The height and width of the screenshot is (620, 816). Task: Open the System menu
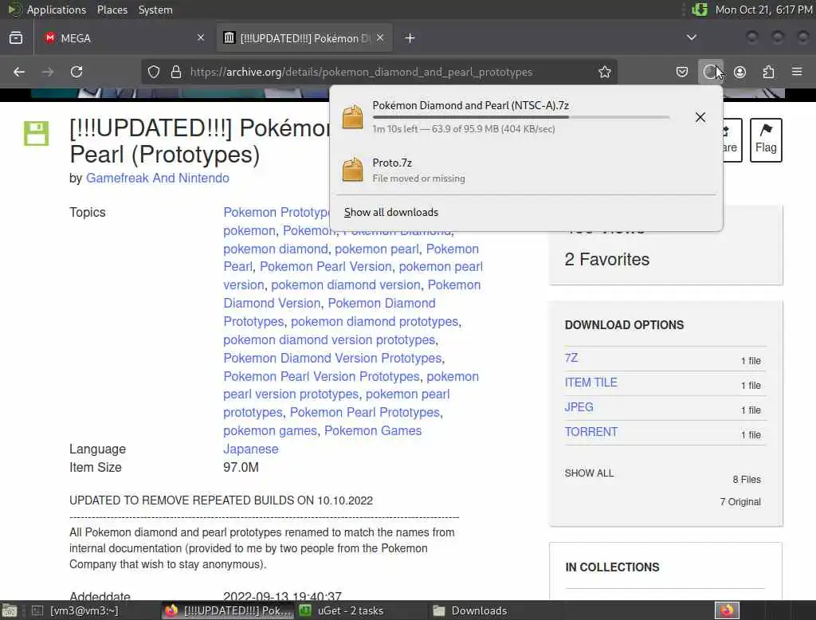155,10
